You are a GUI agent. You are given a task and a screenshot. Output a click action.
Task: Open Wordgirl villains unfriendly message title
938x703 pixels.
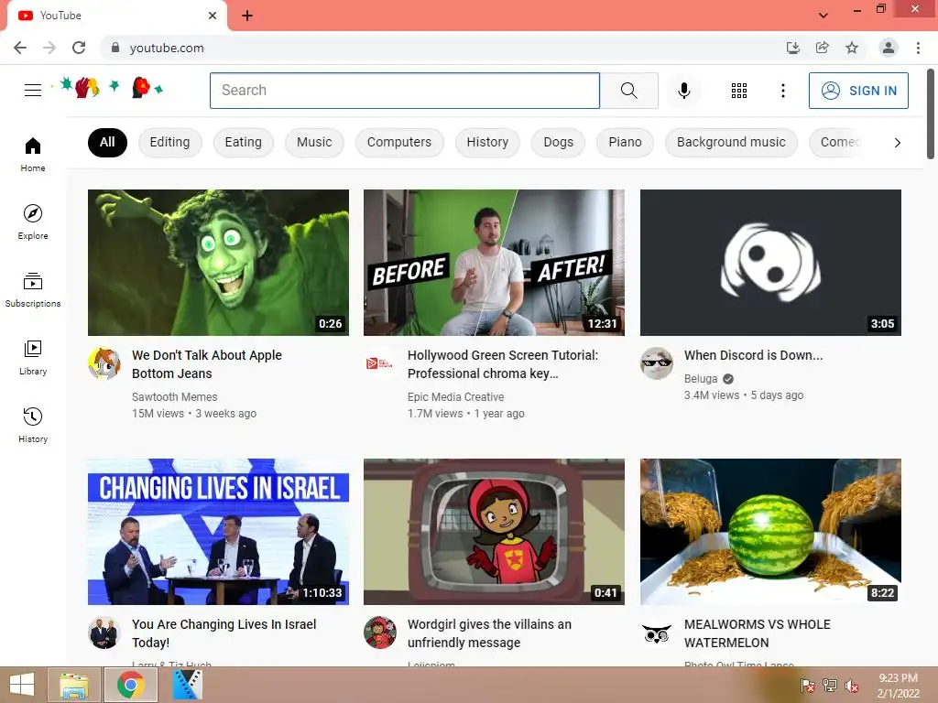(x=489, y=633)
